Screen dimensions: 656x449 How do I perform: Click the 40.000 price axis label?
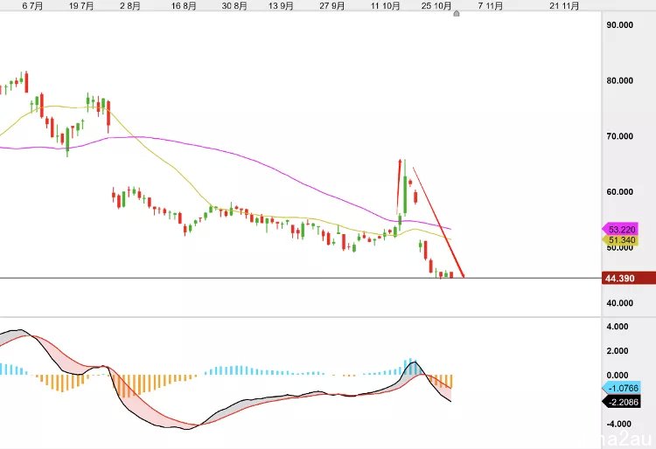click(619, 303)
